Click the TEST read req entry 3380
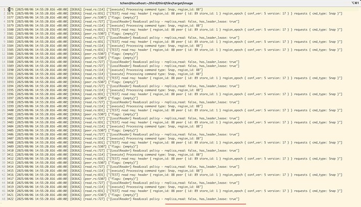 175,30
